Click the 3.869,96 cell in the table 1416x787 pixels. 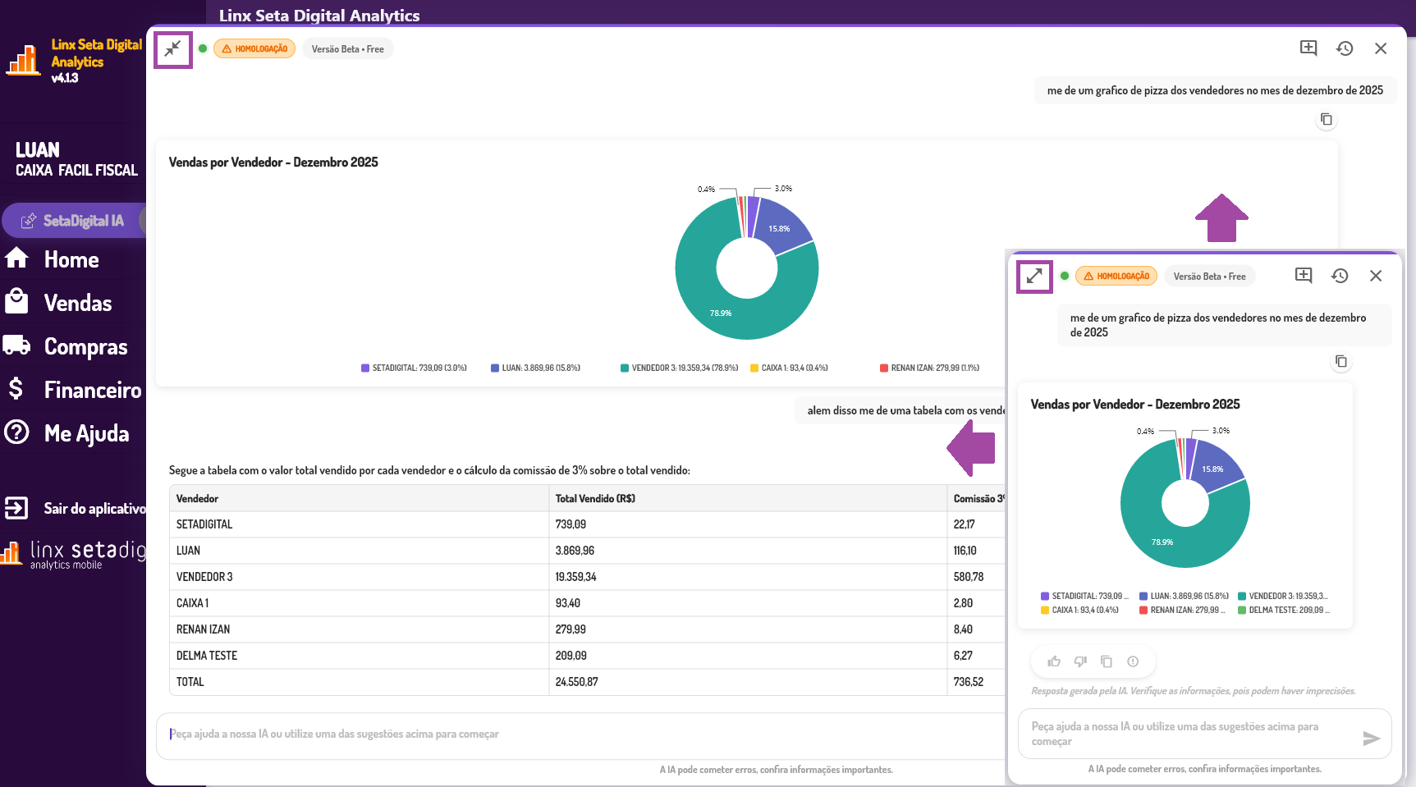pyautogui.click(x=748, y=551)
